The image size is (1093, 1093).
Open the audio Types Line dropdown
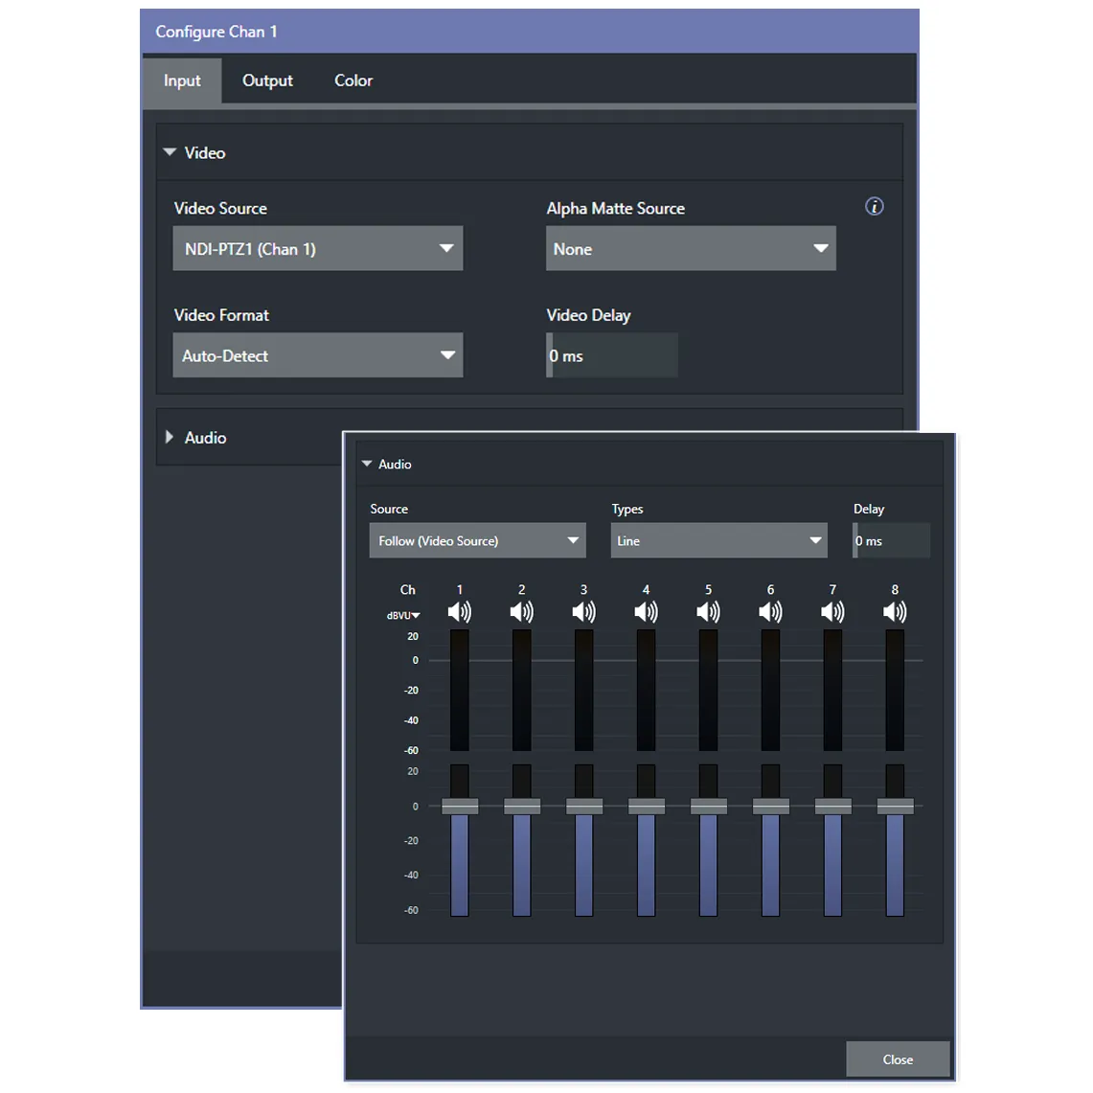click(718, 540)
